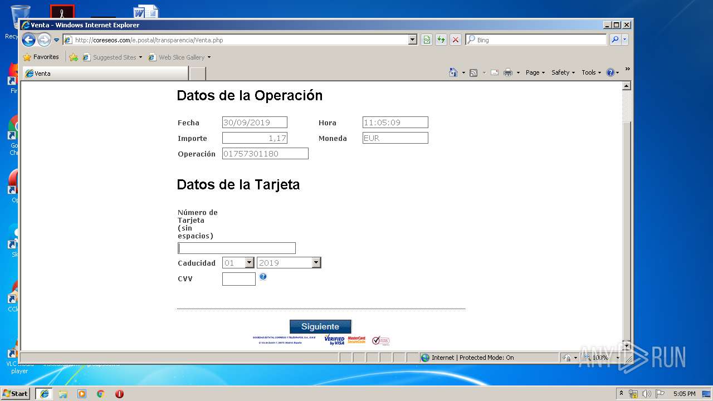
Task: Select the Venta browser tab
Action: click(105, 74)
